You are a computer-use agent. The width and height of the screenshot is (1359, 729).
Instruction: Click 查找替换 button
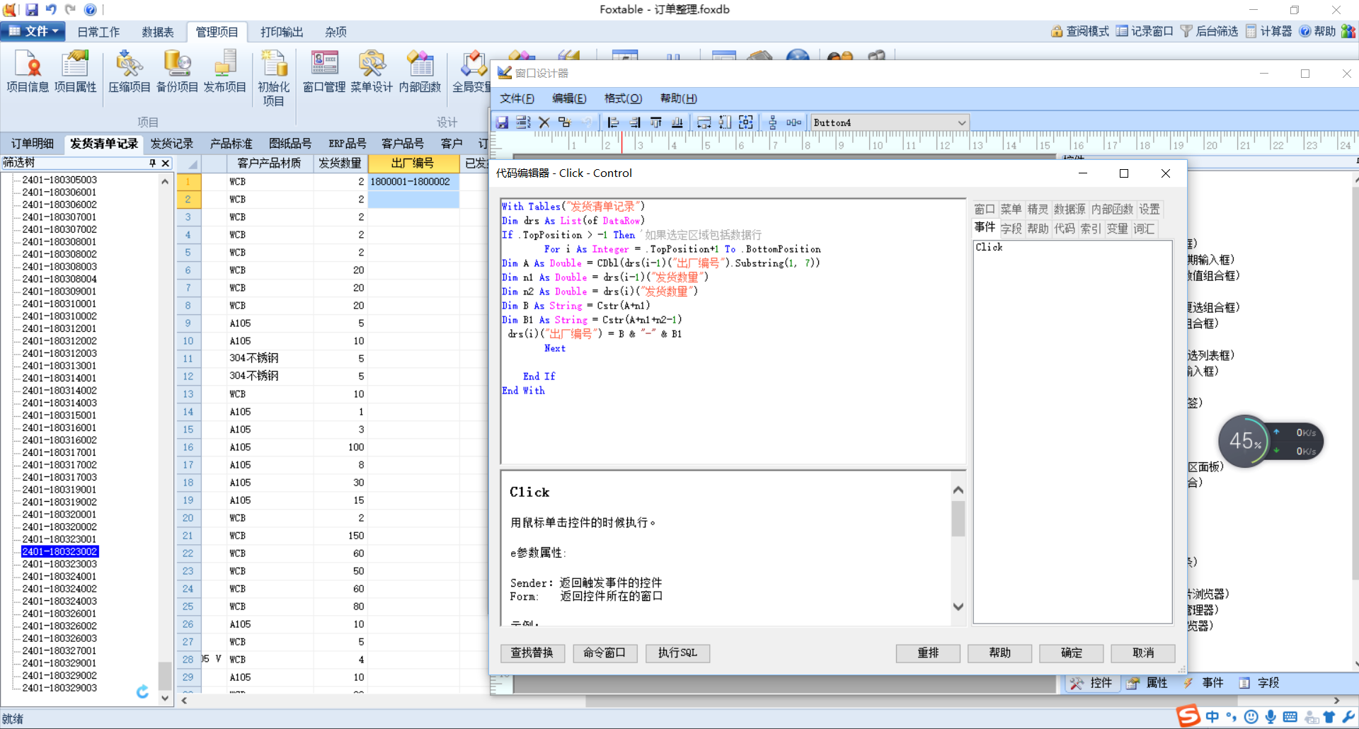[x=532, y=653]
